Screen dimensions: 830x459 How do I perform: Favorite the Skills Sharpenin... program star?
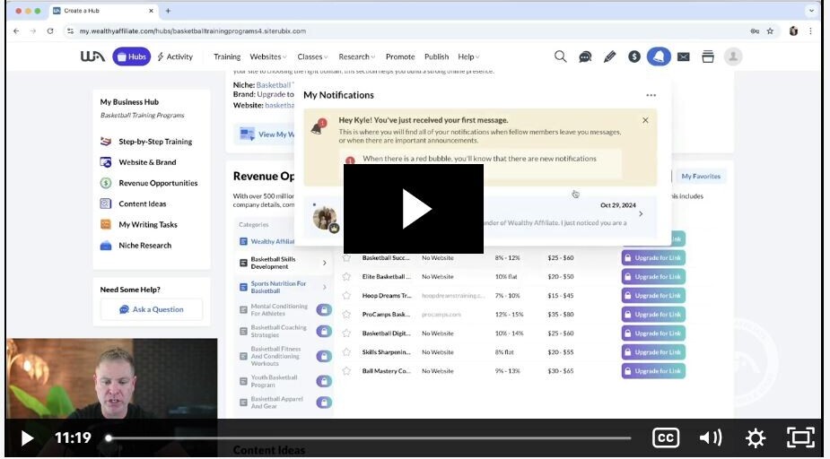(346, 352)
